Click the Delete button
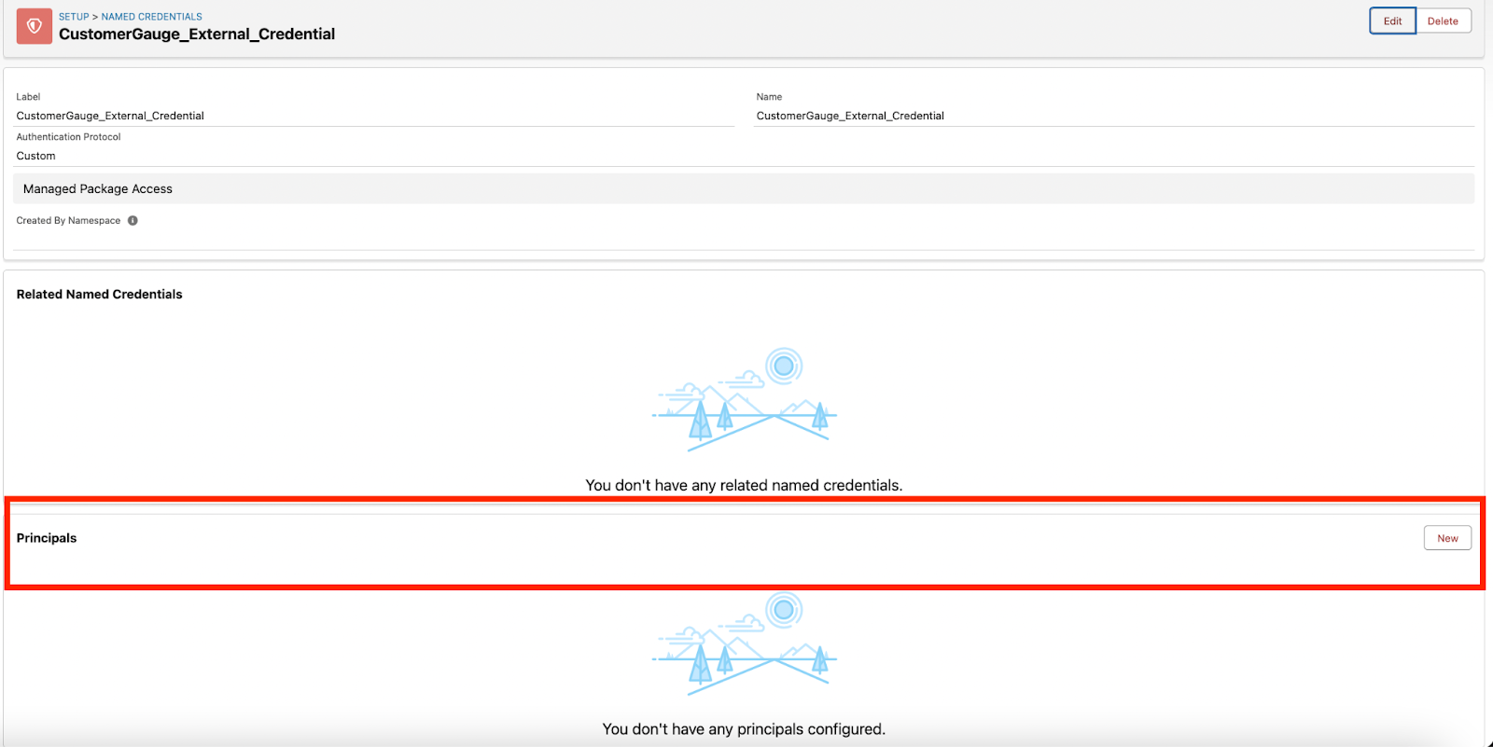This screenshot has width=1493, height=747. pyautogui.click(x=1443, y=21)
